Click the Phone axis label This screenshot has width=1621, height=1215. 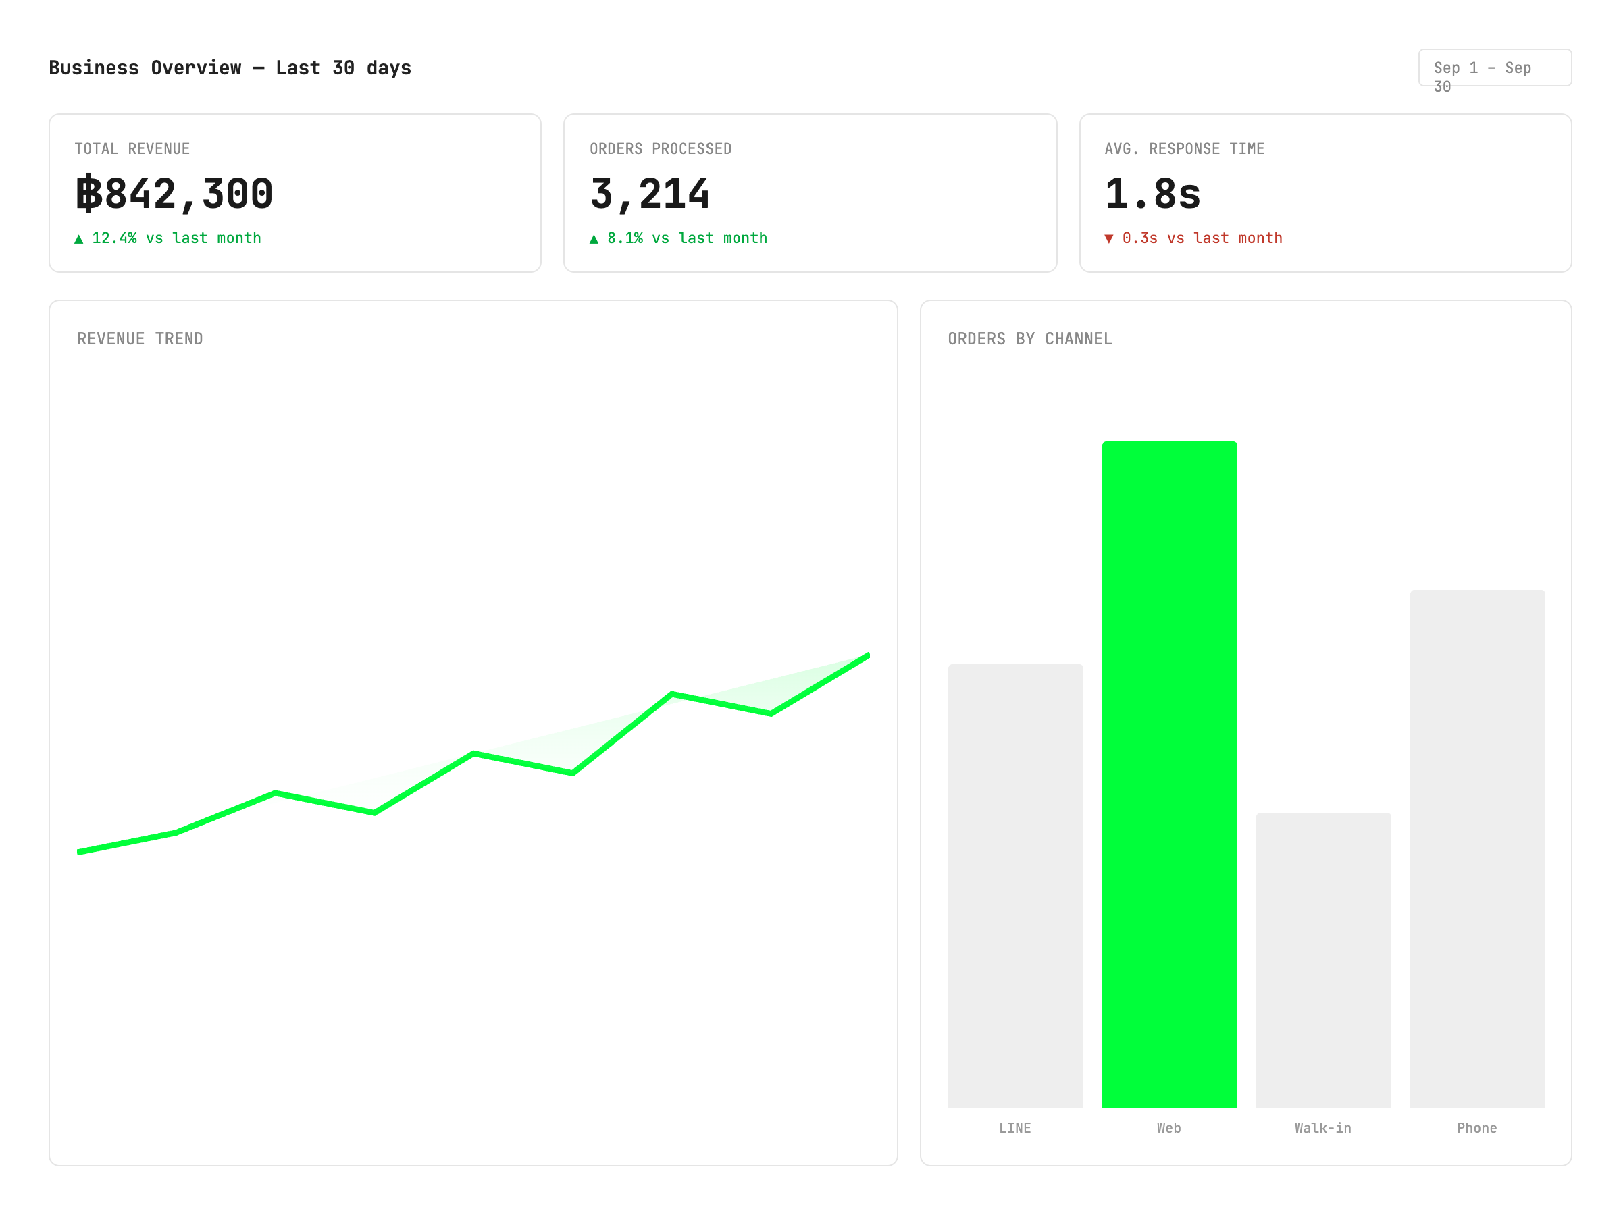[1476, 1128]
